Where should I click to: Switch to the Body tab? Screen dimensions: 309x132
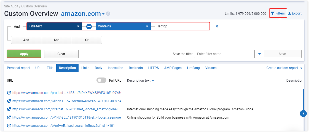(x=98, y=68)
